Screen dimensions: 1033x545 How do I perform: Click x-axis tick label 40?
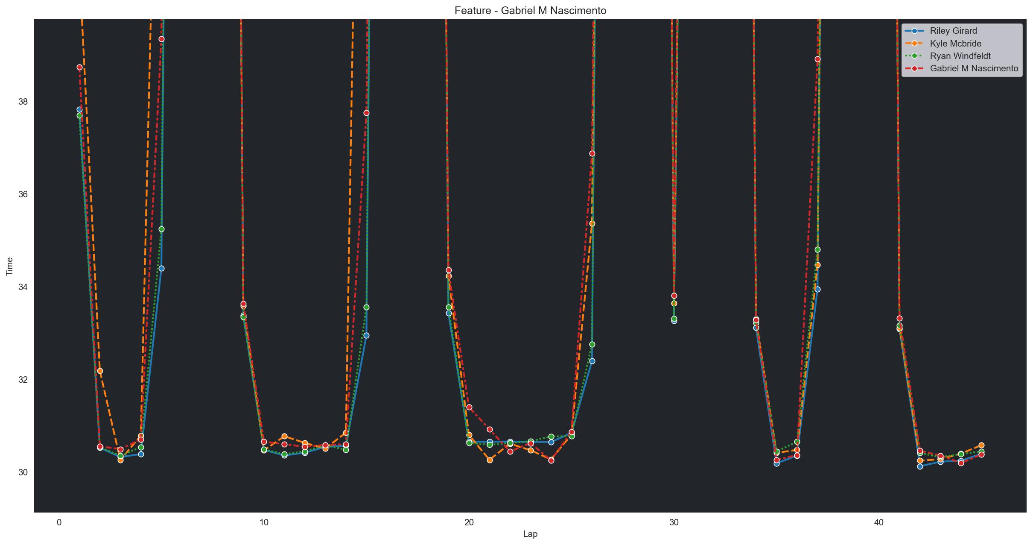[x=878, y=522]
